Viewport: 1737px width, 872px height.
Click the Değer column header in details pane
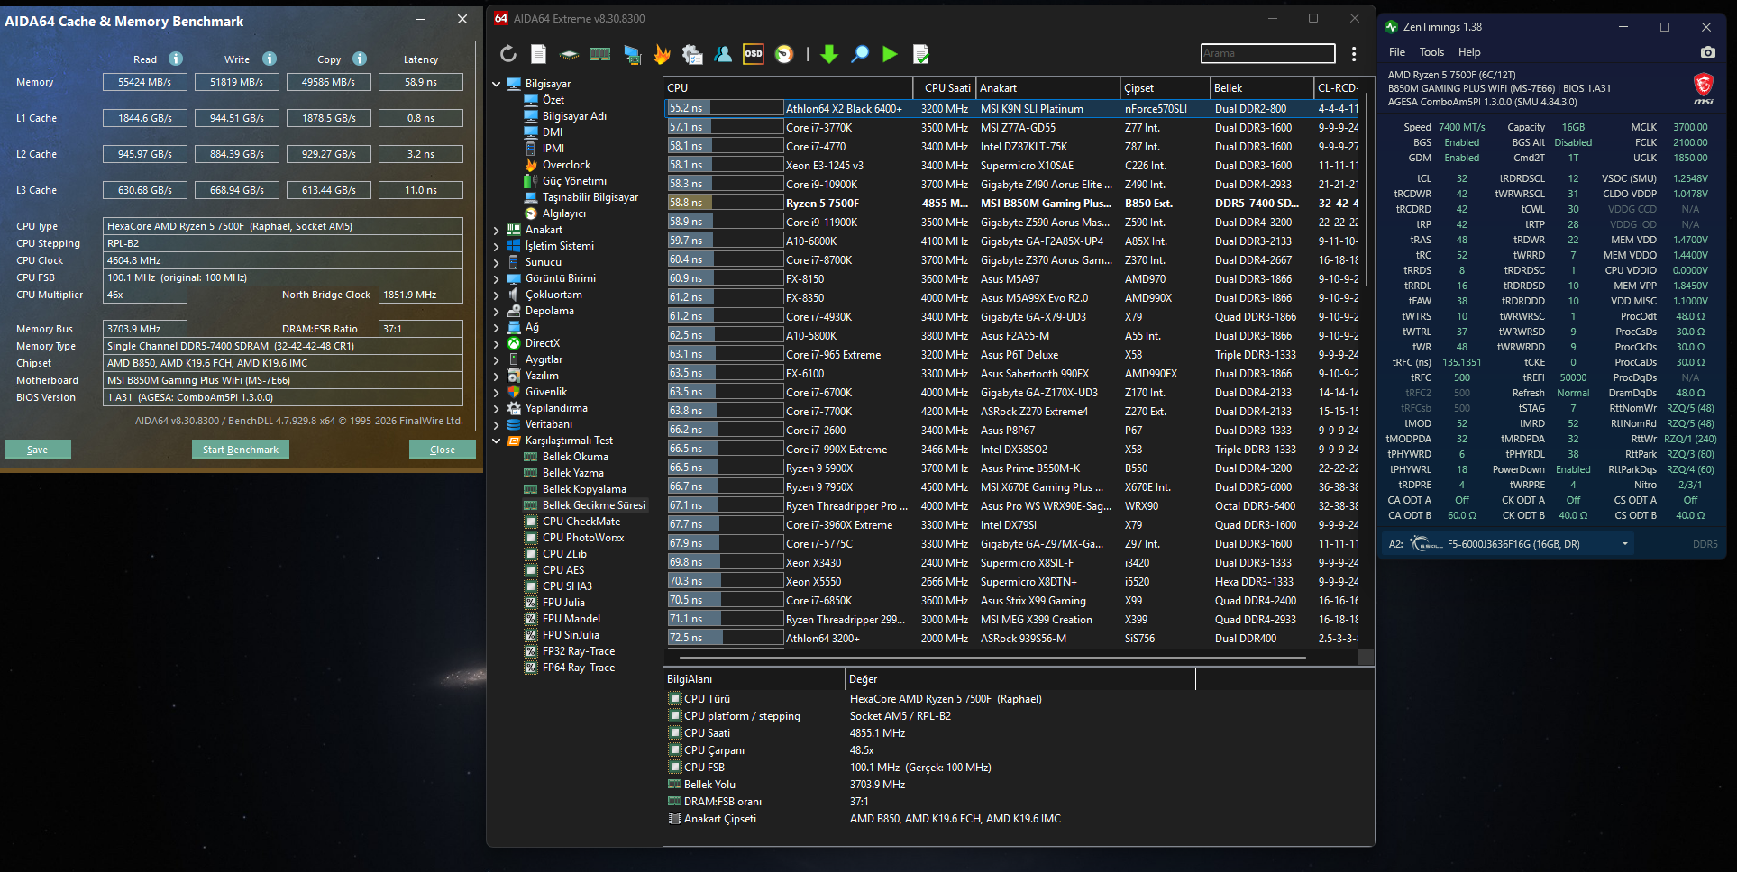(1020, 679)
